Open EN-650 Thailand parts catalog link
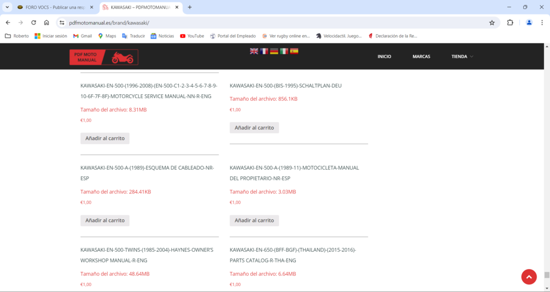Image resolution: width=550 pixels, height=292 pixels. [x=293, y=255]
